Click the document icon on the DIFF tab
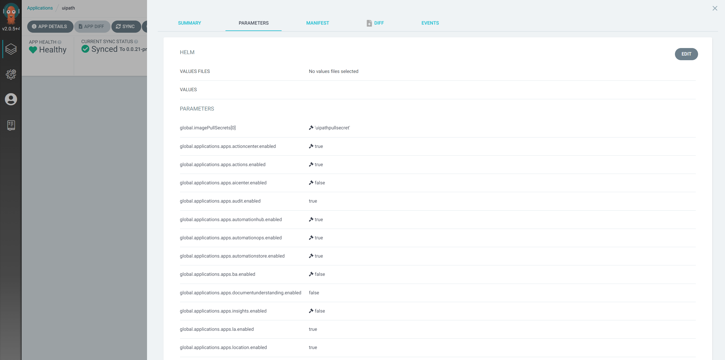The image size is (725, 360). pos(369,23)
